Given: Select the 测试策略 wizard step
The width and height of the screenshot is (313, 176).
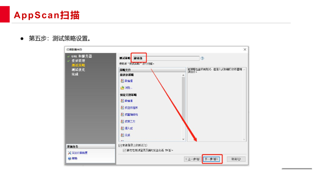Looking at the screenshot, I should pyautogui.click(x=78, y=65).
